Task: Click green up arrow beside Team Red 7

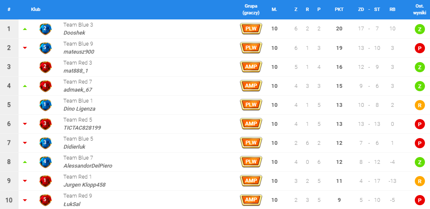Action: click(x=25, y=86)
